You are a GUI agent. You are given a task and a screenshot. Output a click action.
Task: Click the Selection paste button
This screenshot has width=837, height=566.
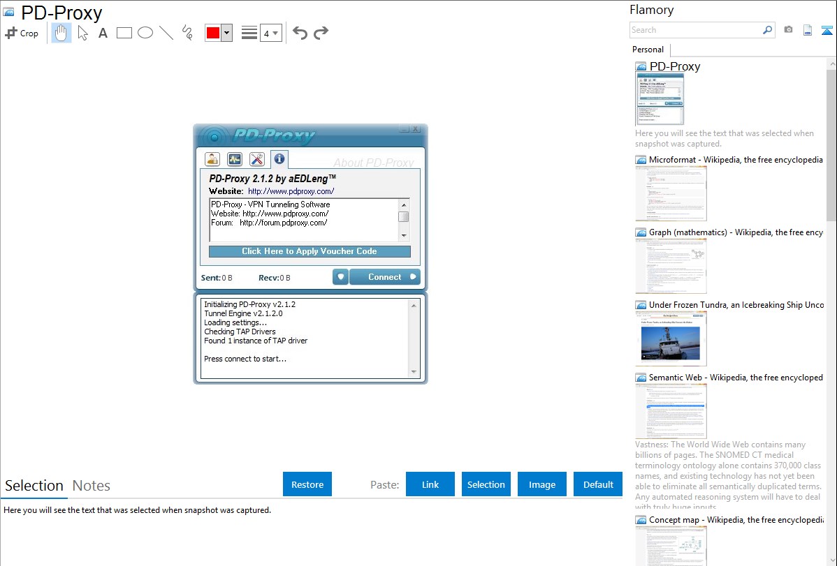coord(486,484)
